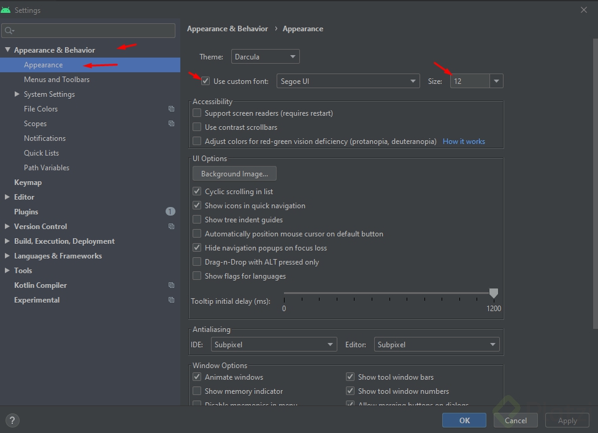Open the Keymap settings page
The width and height of the screenshot is (598, 433).
coord(28,183)
